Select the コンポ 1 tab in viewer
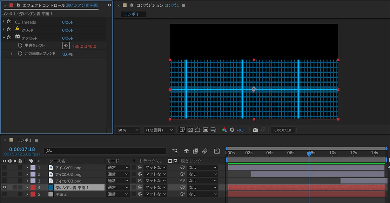390x203 pixels. (x=131, y=14)
